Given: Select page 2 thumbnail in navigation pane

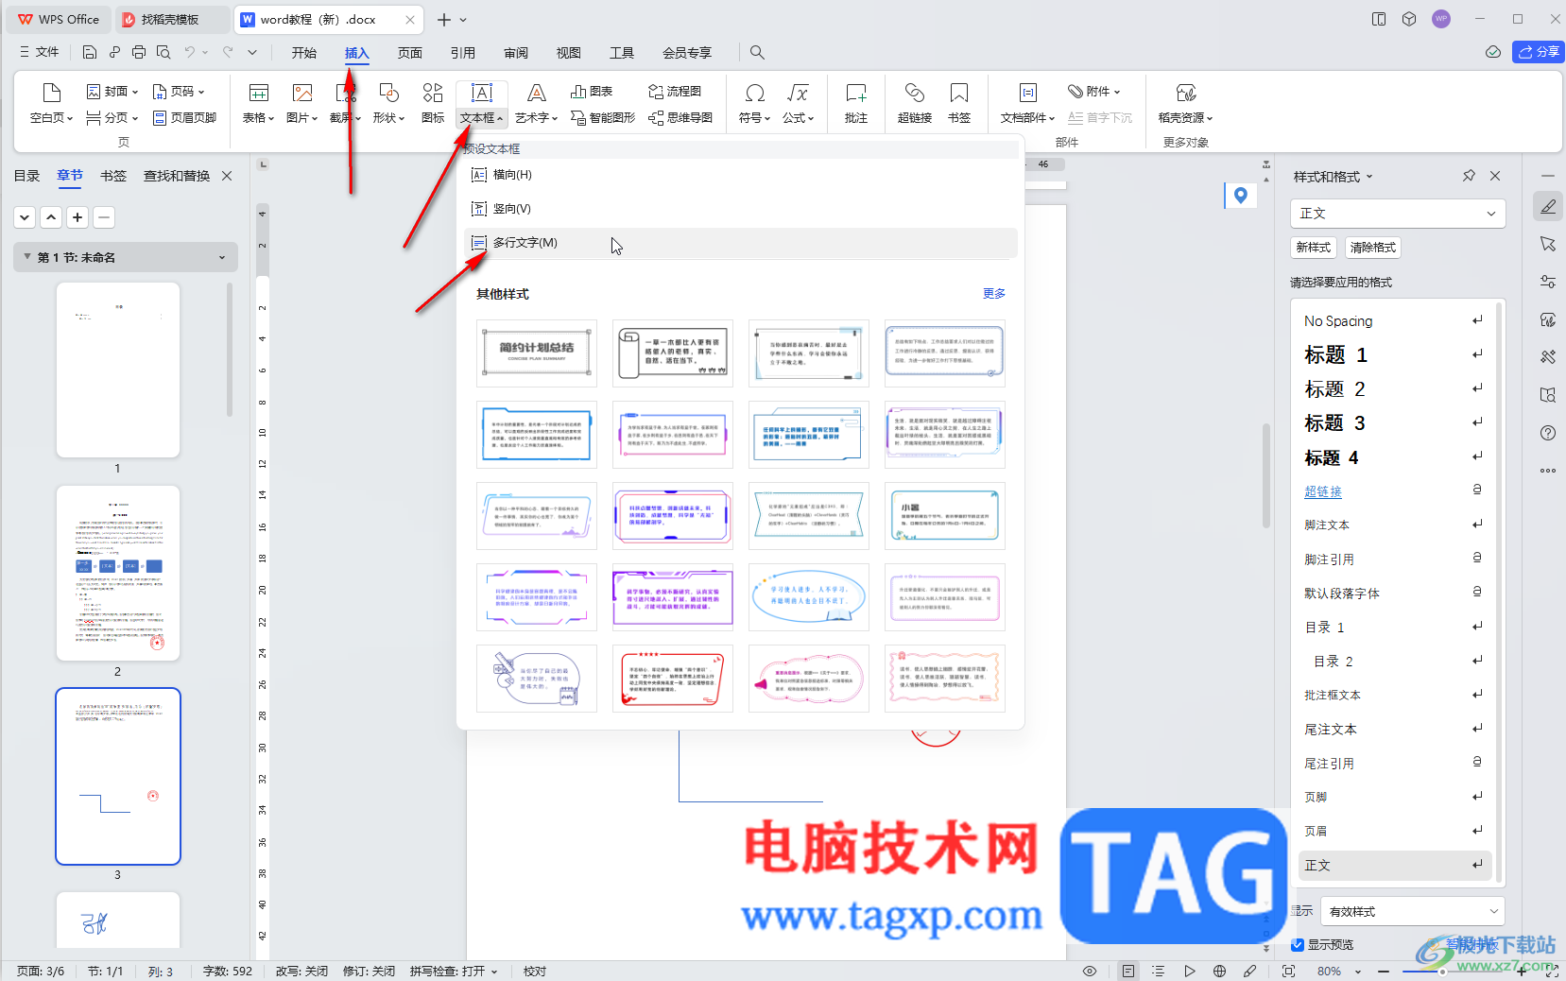Looking at the screenshot, I should click(118, 573).
